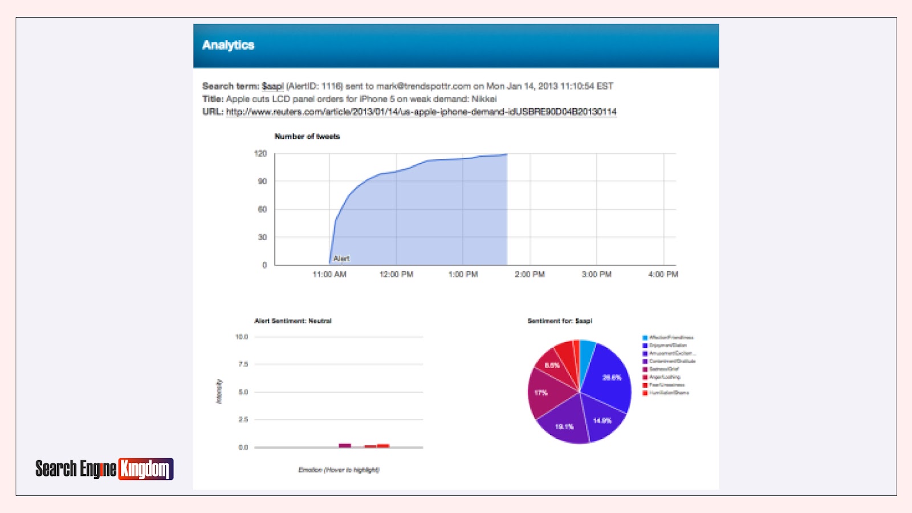Click the 'Alert' marker on the tweets chart
Screen dimensions: 912x513
(x=341, y=259)
